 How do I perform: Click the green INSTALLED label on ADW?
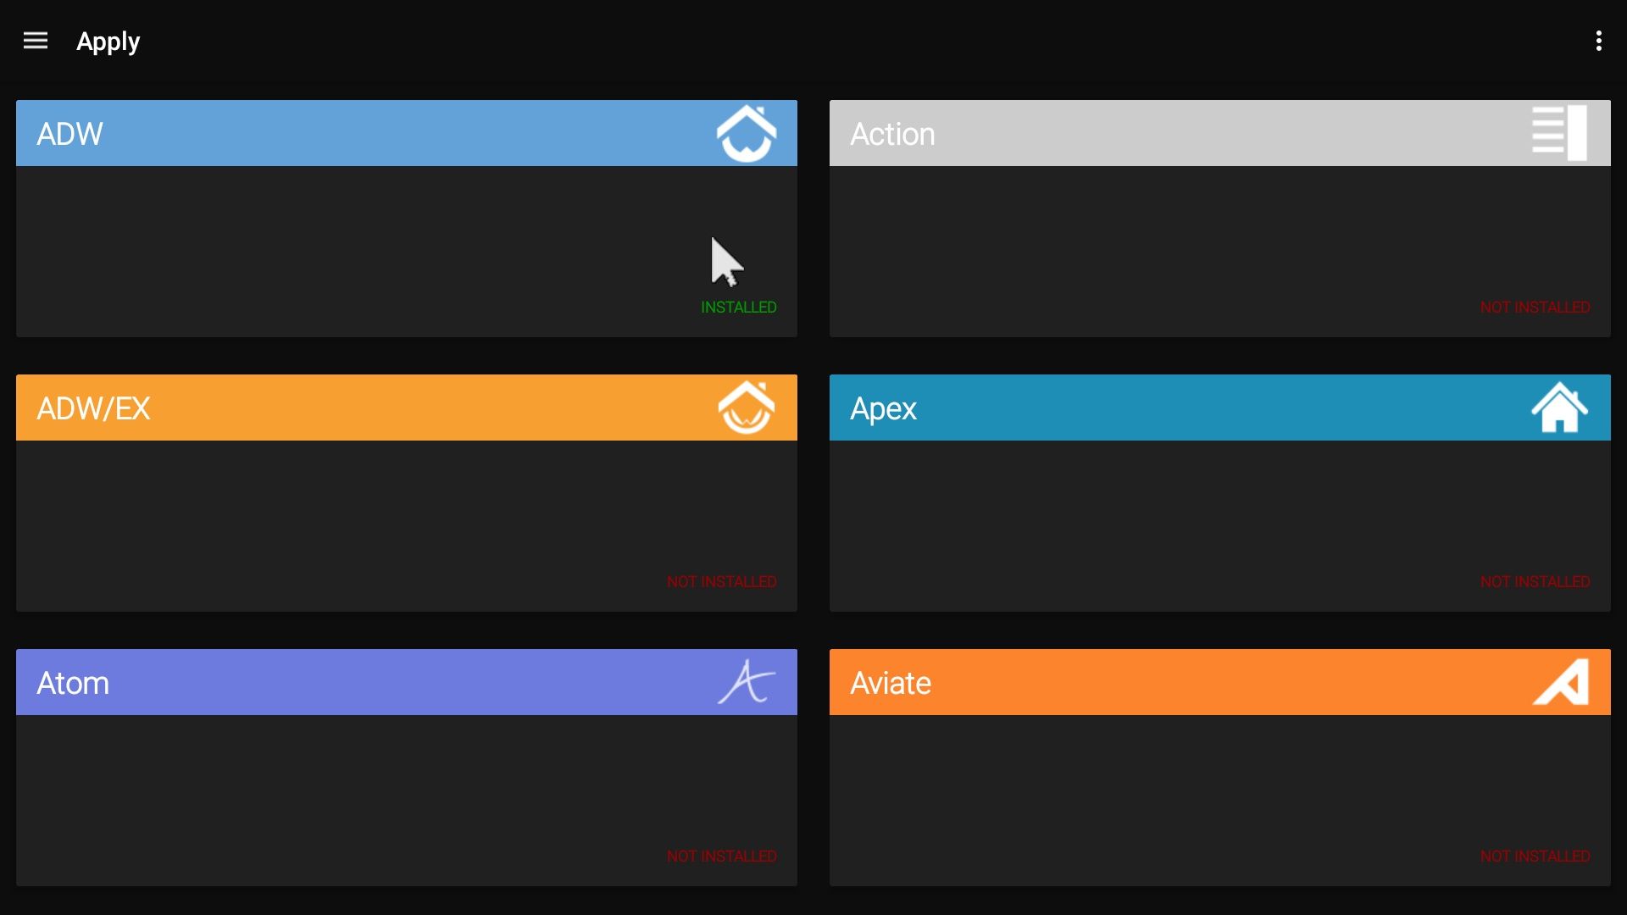click(738, 308)
